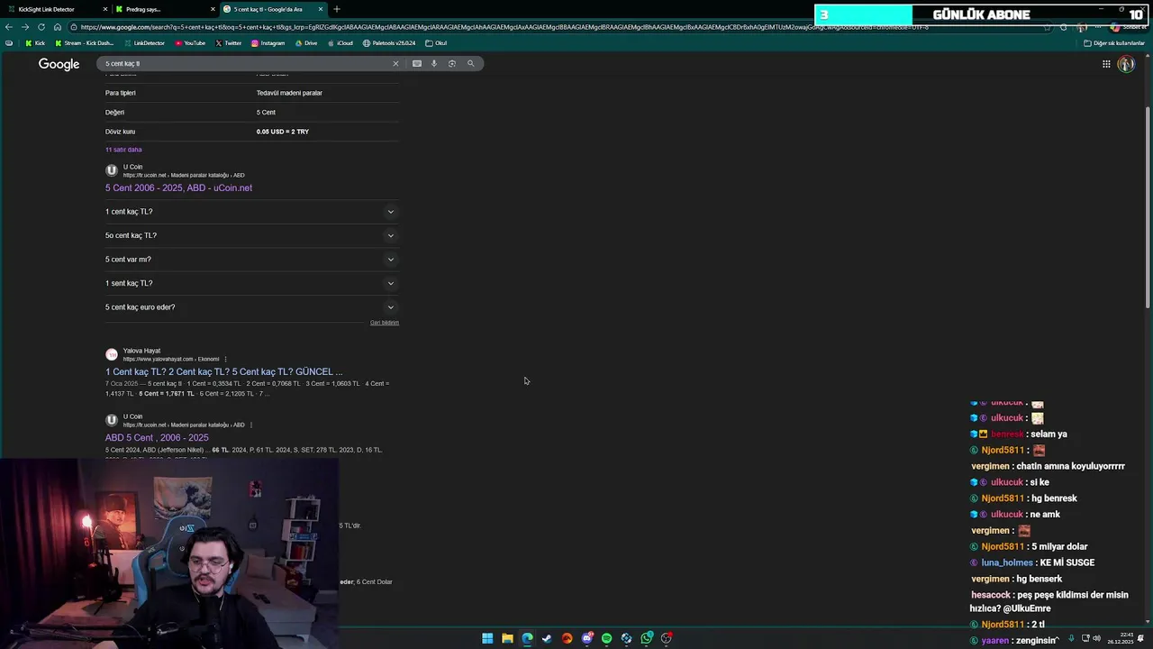This screenshot has width=1153, height=649.
Task: Submit the search with the magnifier icon
Action: pyautogui.click(x=470, y=63)
